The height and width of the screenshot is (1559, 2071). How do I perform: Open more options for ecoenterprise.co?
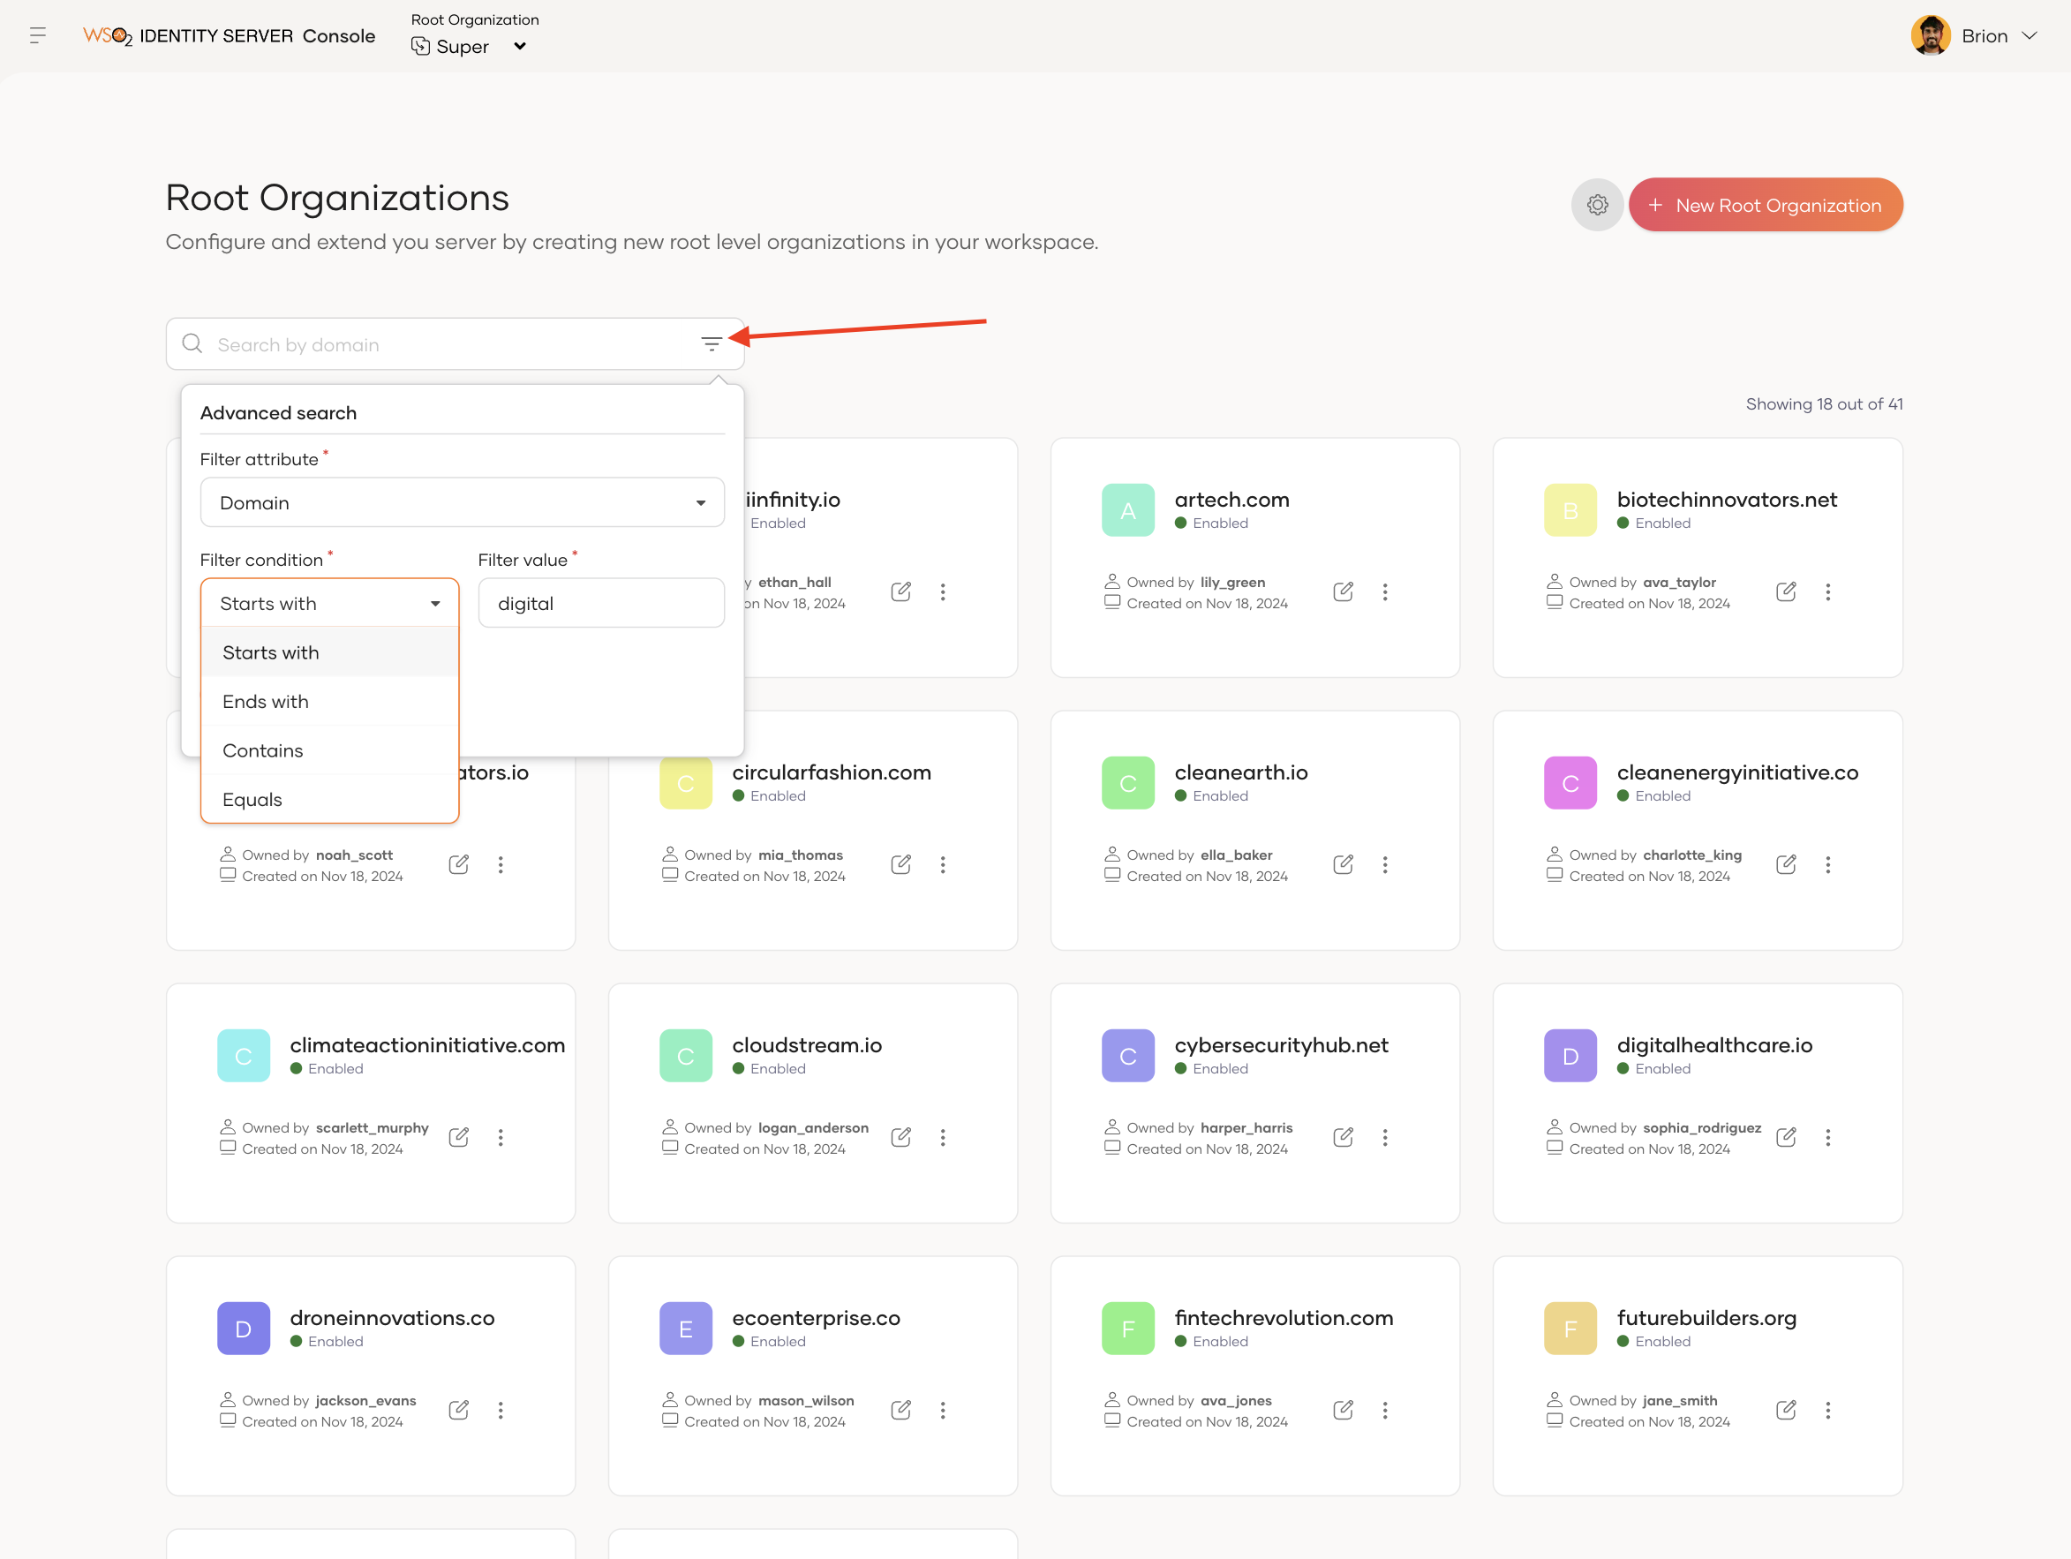coord(943,1409)
